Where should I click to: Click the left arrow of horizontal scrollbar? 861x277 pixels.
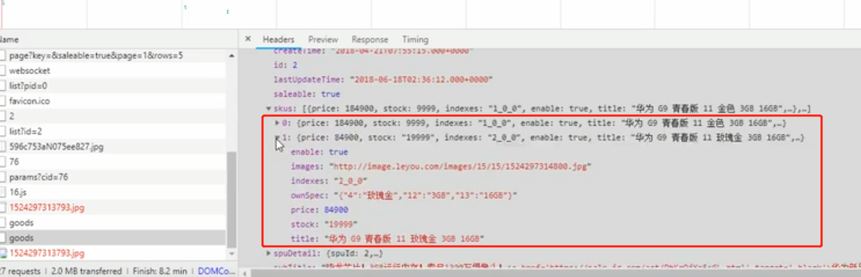tap(245, 273)
